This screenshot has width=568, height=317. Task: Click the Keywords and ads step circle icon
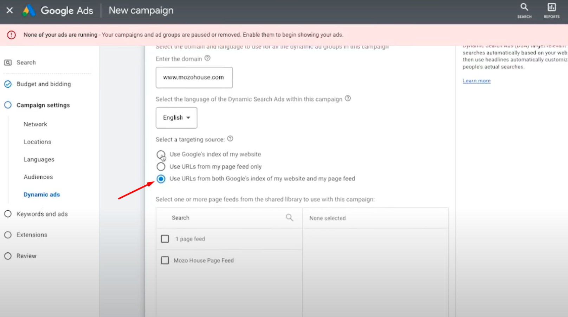[x=8, y=214]
